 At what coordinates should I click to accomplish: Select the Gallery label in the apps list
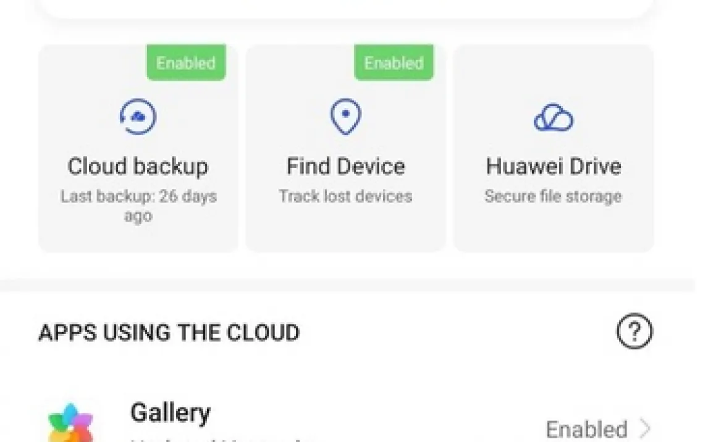pyautogui.click(x=170, y=412)
